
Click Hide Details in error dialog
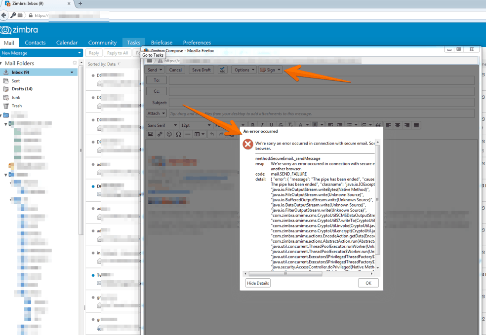point(258,283)
